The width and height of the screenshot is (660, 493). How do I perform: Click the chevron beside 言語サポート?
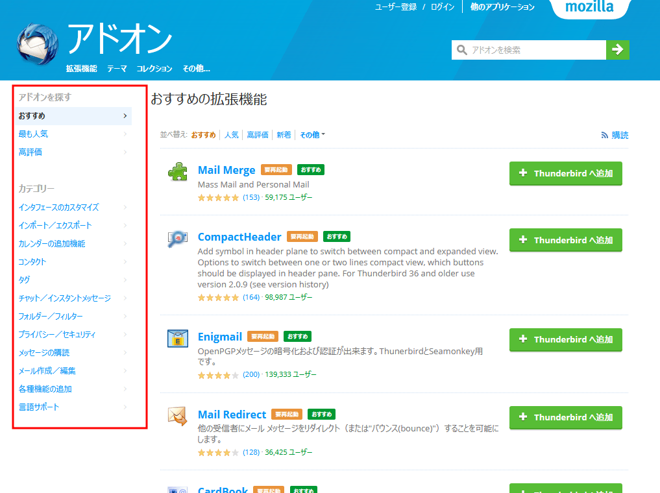(125, 407)
